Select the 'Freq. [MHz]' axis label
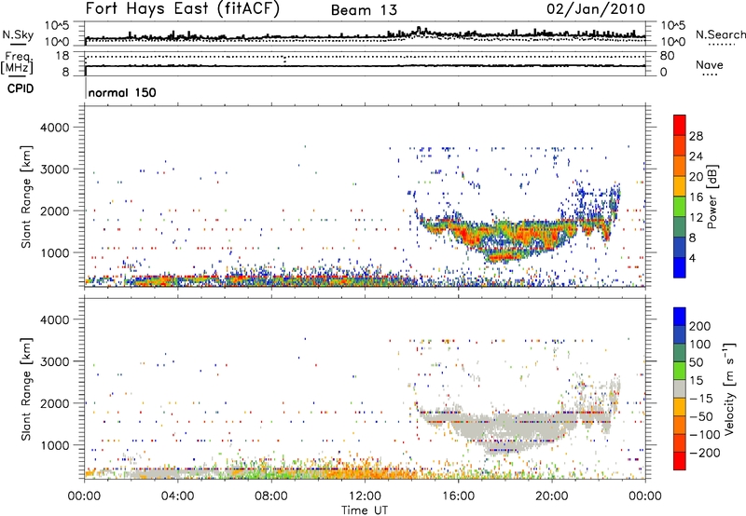Image resolution: width=746 pixels, height=516 pixels. (18, 62)
